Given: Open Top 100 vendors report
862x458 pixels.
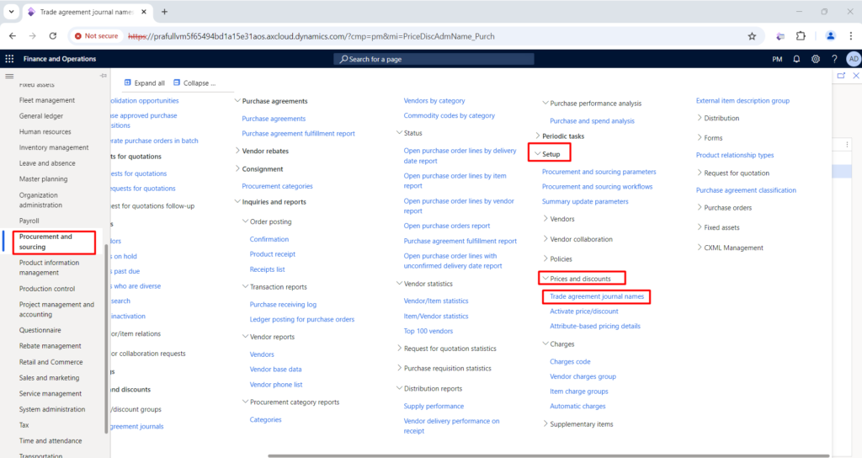Looking at the screenshot, I should click(x=428, y=331).
